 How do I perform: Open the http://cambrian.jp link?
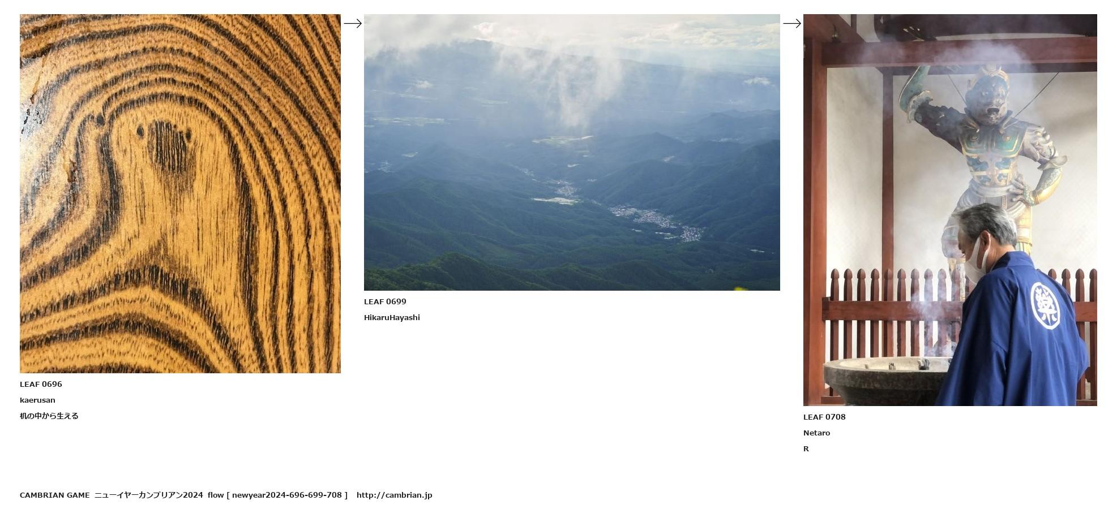[394, 495]
